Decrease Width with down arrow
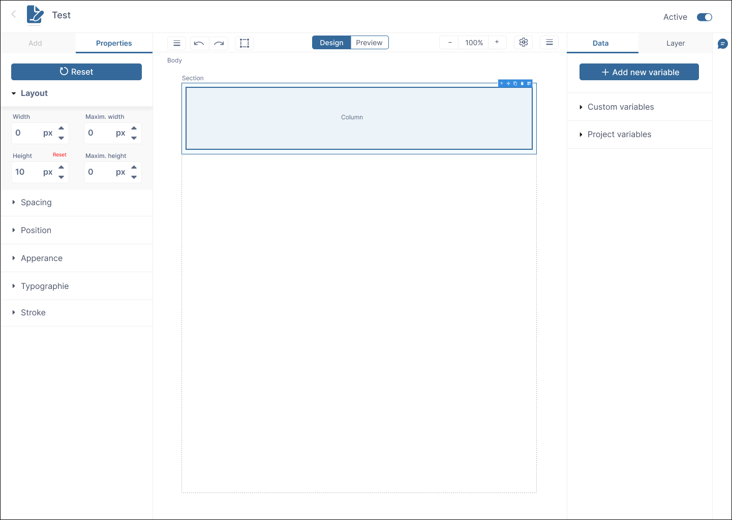 (x=62, y=138)
